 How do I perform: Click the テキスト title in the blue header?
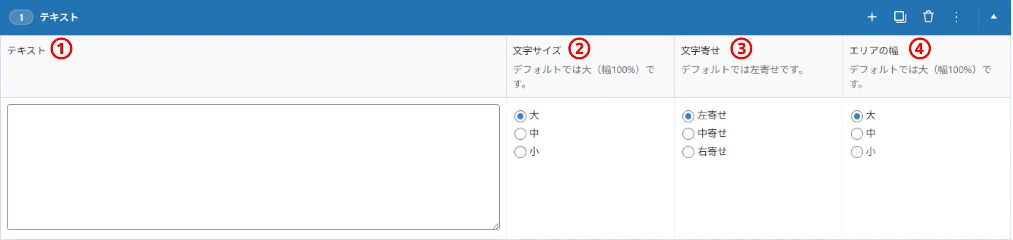click(59, 17)
